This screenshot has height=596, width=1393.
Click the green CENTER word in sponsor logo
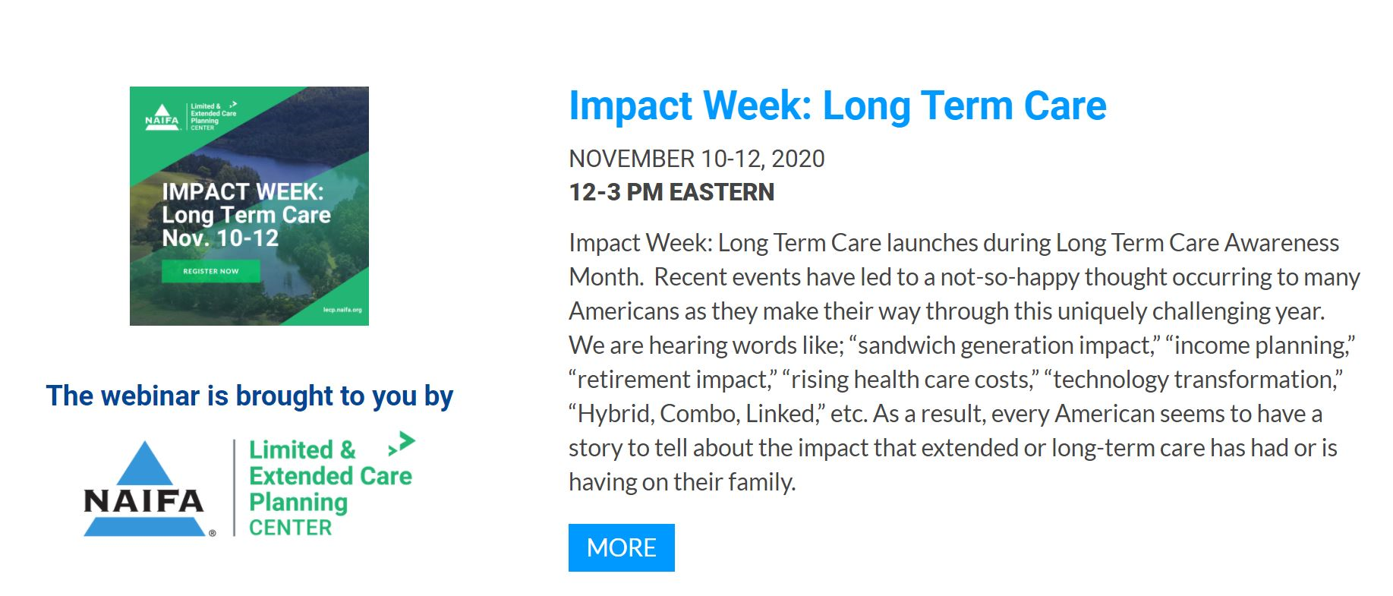coord(290,528)
